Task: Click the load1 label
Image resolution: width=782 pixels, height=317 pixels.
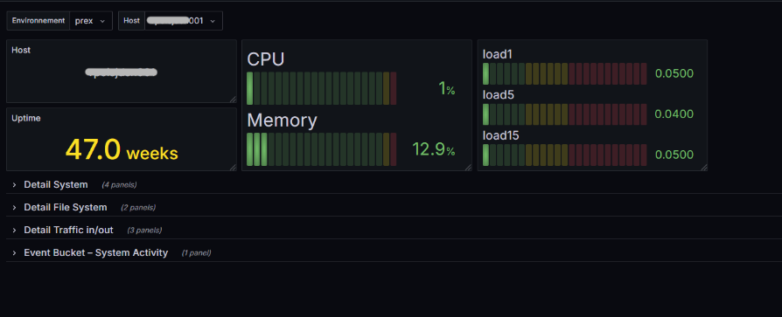Action: coord(498,54)
